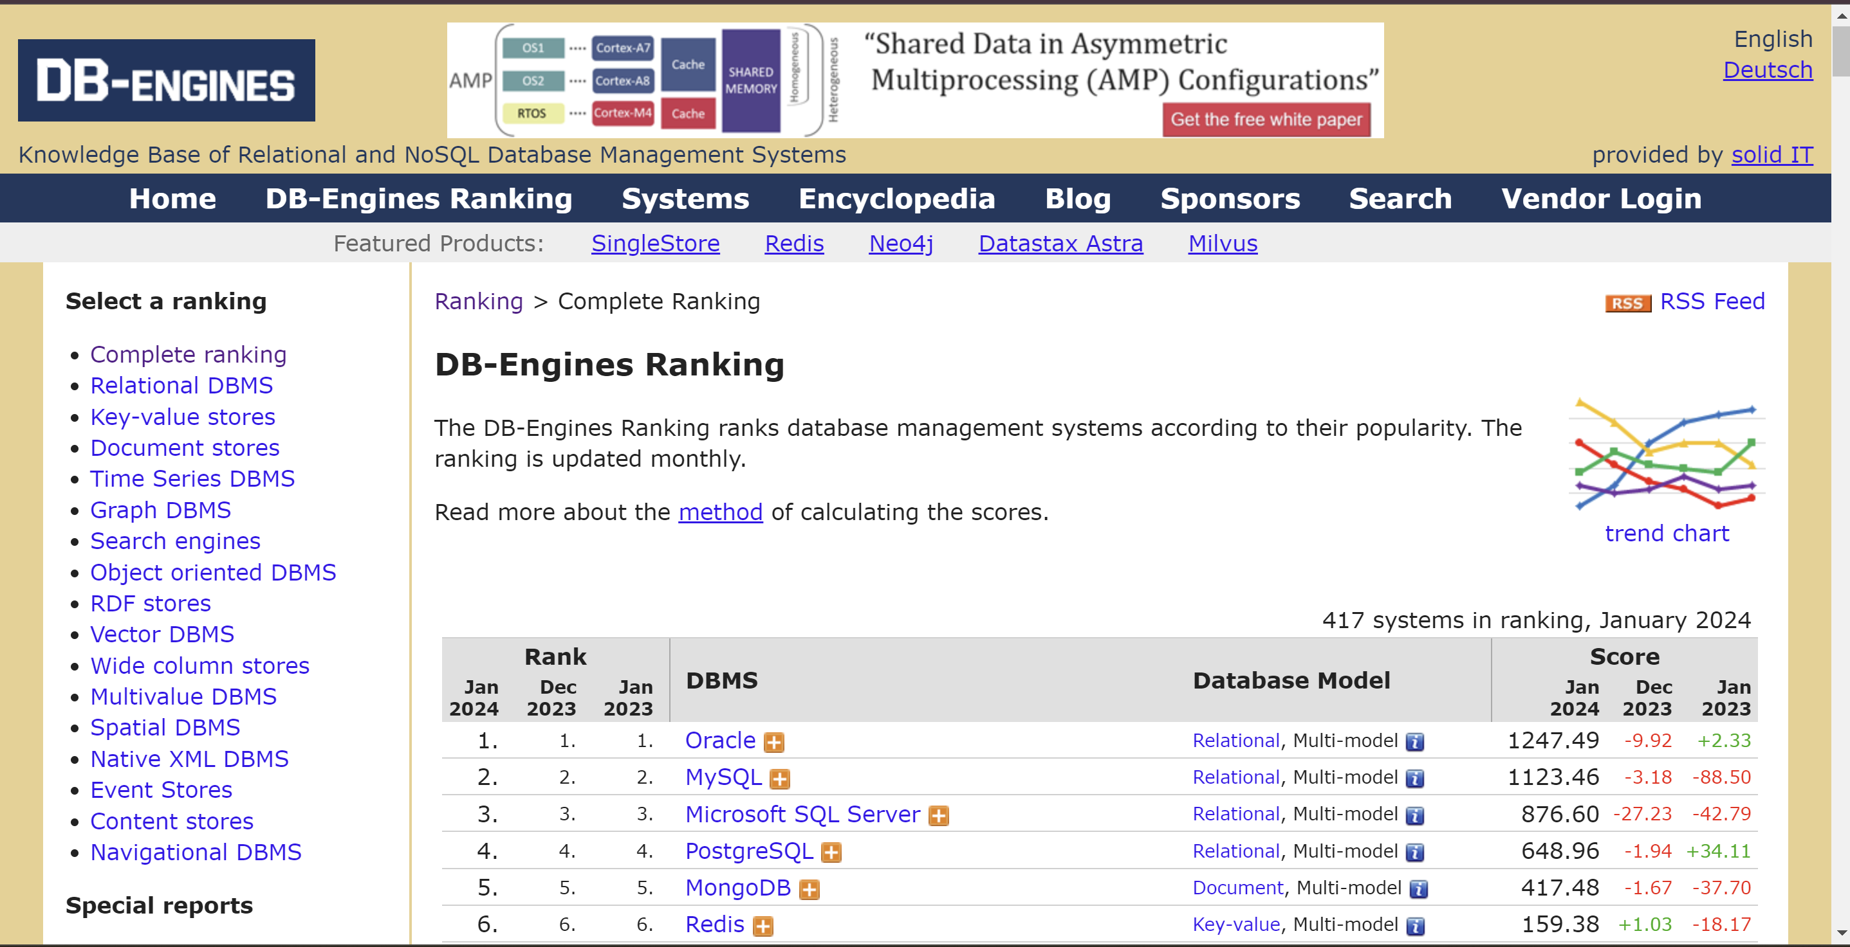The image size is (1850, 947).
Task: Open featured product SingleStore
Action: click(x=655, y=244)
